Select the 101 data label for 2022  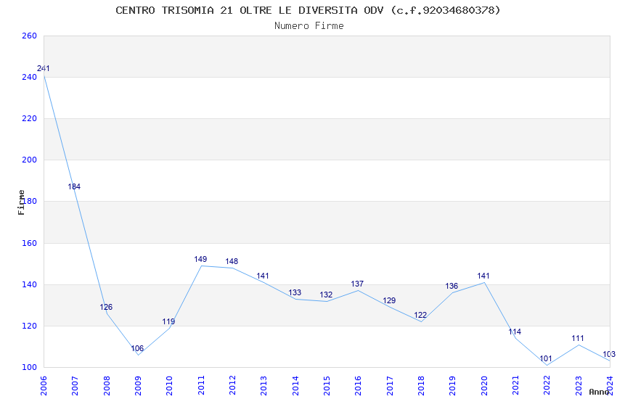[546, 358]
